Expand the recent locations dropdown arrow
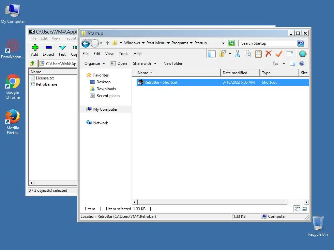Image resolution: width=334 pixels, height=250 pixels. click(101, 43)
